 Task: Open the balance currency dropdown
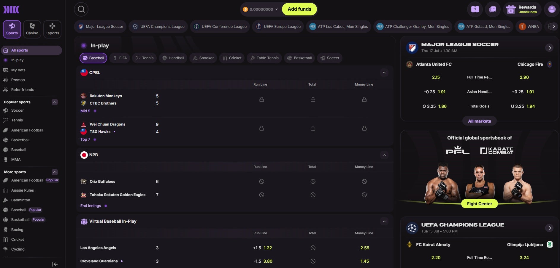(260, 9)
